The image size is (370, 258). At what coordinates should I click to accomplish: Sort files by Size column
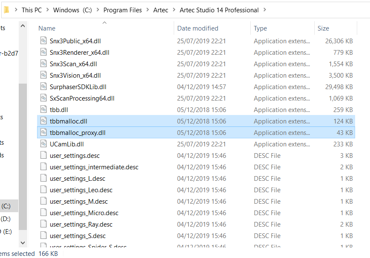(x=323, y=28)
